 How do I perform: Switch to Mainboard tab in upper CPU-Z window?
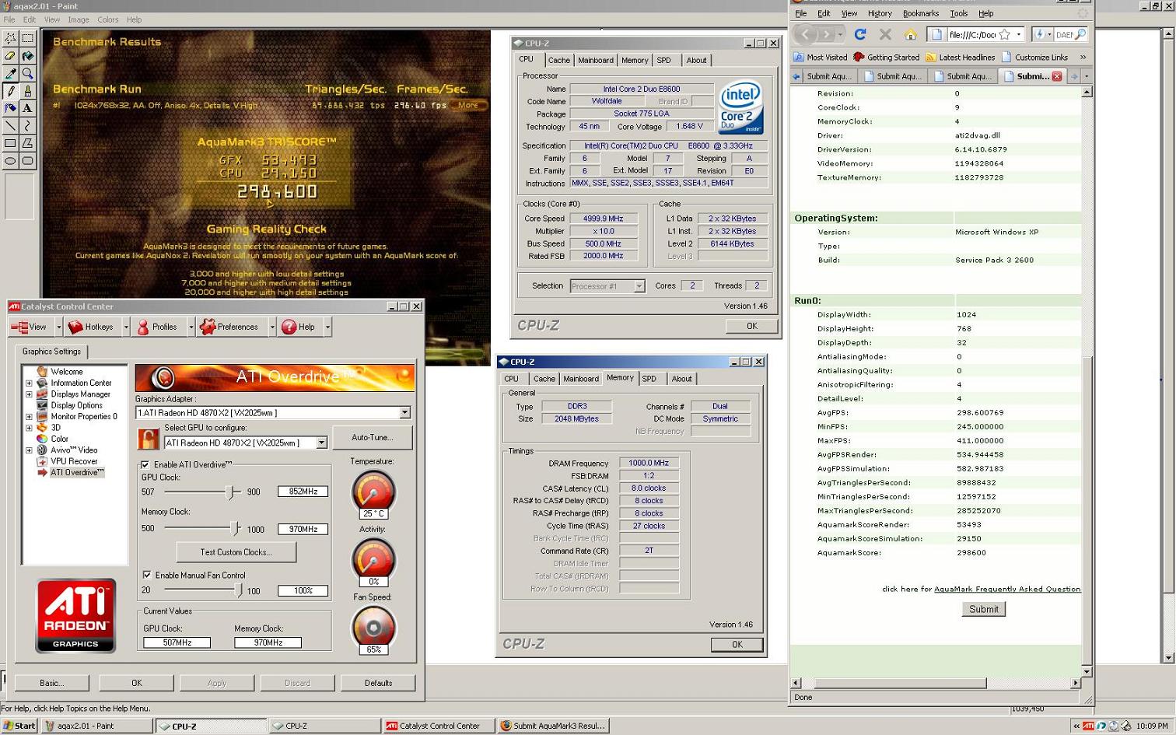pos(596,60)
